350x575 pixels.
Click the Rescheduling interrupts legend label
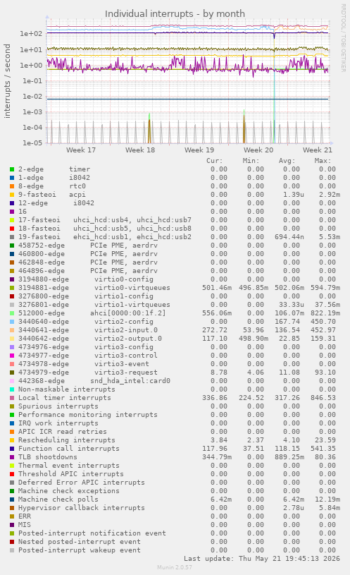pos(67,440)
